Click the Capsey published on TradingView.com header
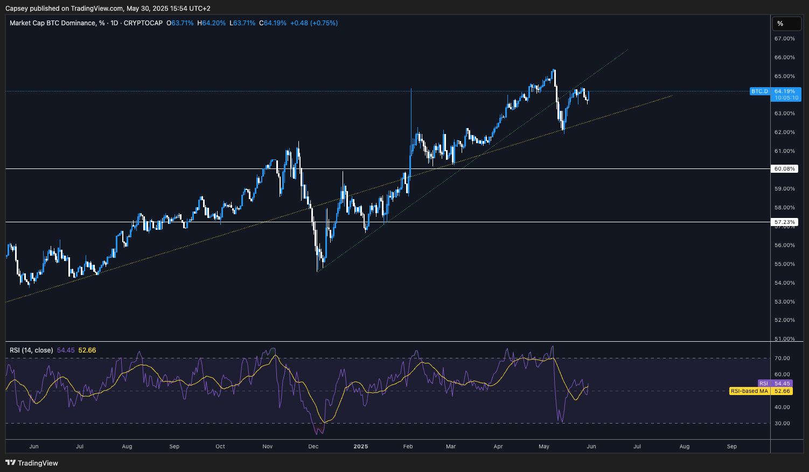The image size is (809, 472). point(108,9)
